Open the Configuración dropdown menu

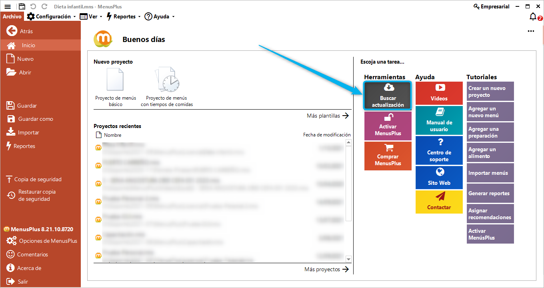51,16
